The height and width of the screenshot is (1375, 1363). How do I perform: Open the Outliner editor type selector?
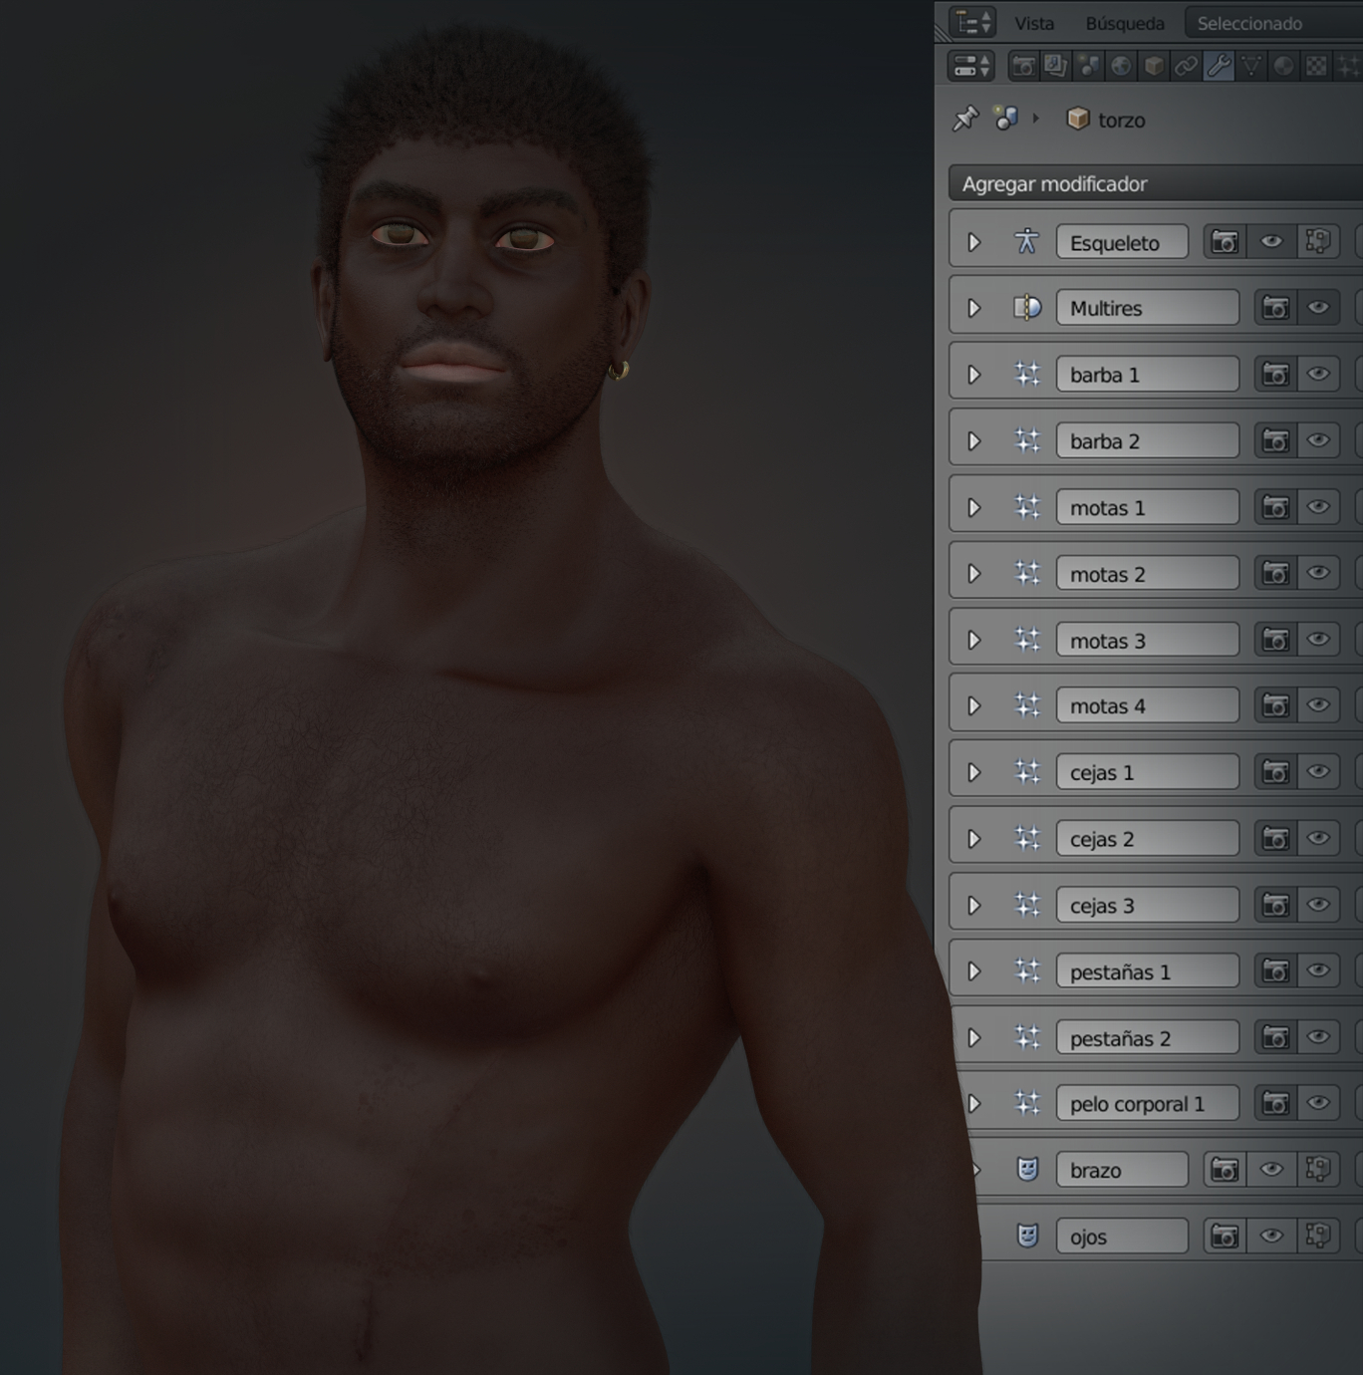point(972,22)
